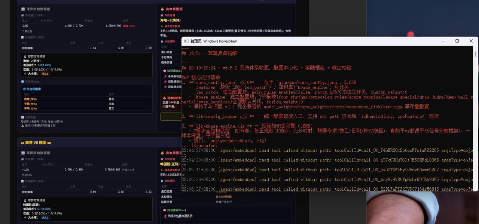Viewport: 479px width, 224px height.
Task: Click the 胜胜(28%) row
Action: (86, 99)
